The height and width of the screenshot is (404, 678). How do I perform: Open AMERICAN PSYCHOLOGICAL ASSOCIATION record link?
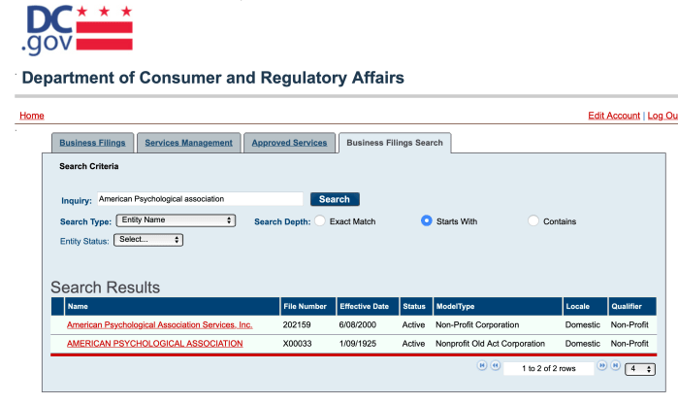154,344
